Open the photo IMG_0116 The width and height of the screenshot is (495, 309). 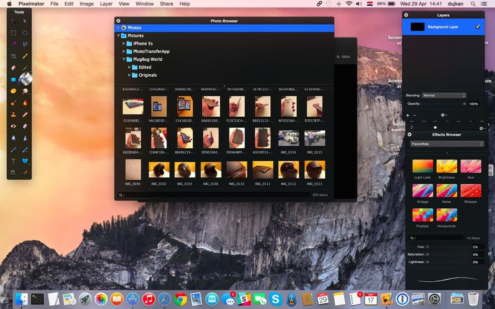point(288,138)
